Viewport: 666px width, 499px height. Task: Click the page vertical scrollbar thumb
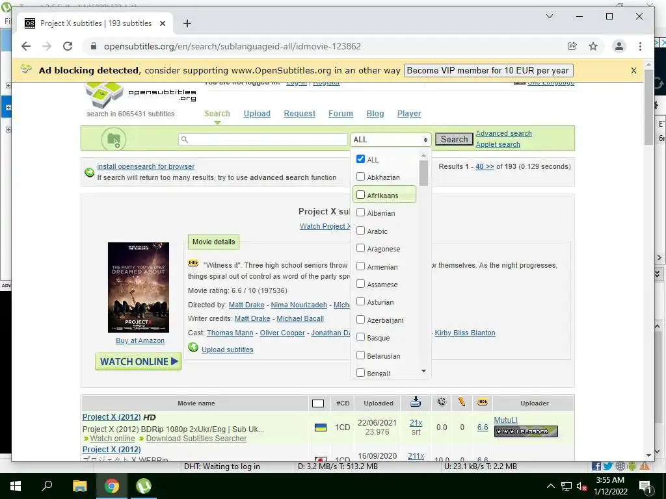click(648, 107)
